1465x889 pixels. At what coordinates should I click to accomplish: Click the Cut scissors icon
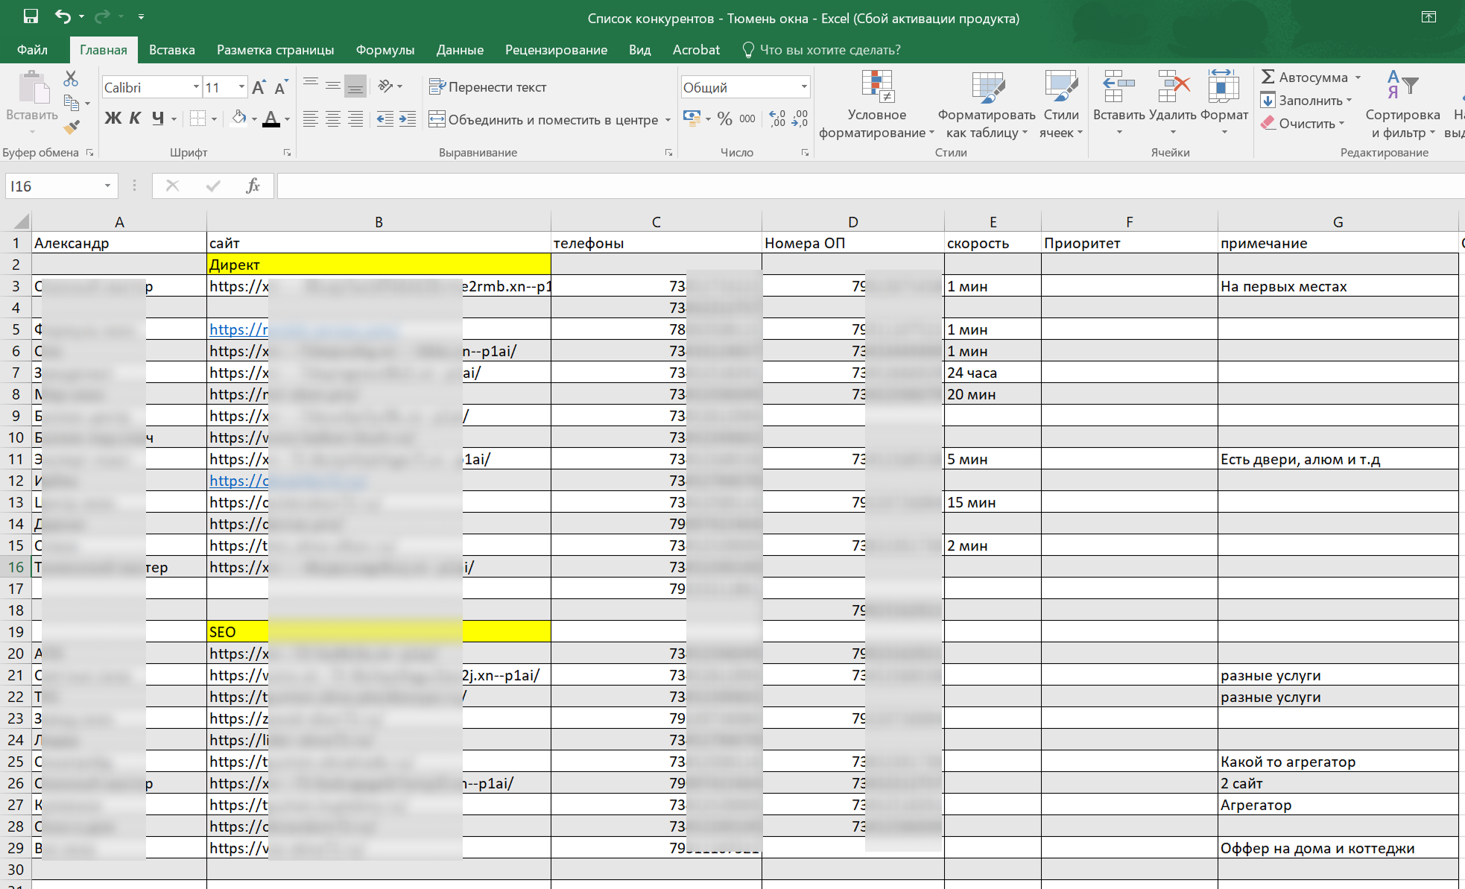(71, 78)
